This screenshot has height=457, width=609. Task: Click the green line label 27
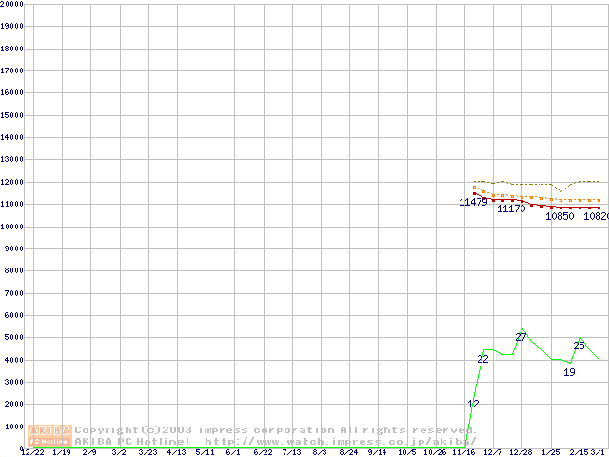pyautogui.click(x=521, y=337)
